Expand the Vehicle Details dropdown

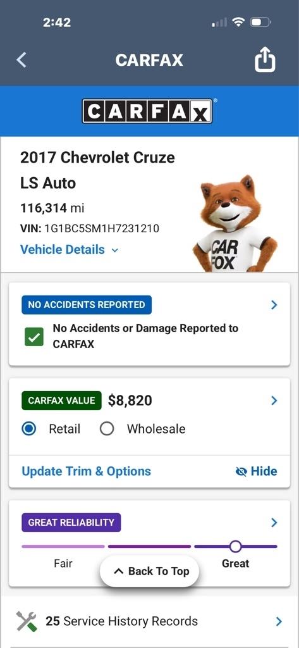click(x=70, y=249)
